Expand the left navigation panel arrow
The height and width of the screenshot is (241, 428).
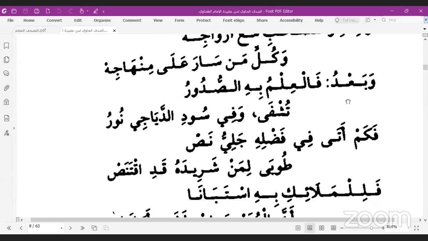(14, 128)
